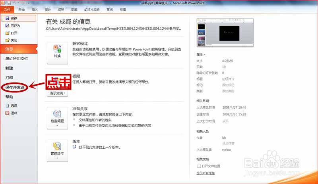Click 显示所有属性 link
Image resolution: width=318 pixels, height=184 pixels.
pyautogui.click(x=206, y=173)
